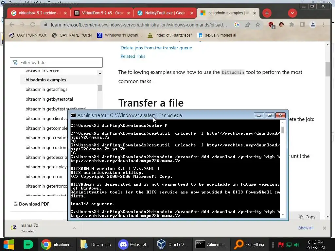Open the 'Index of /~dartz/isos/' bookmark
Viewport: 335px width, 251px height.
coord(170,35)
